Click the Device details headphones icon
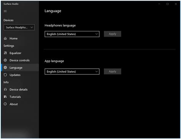This screenshot has height=139, width=181. [5, 89]
